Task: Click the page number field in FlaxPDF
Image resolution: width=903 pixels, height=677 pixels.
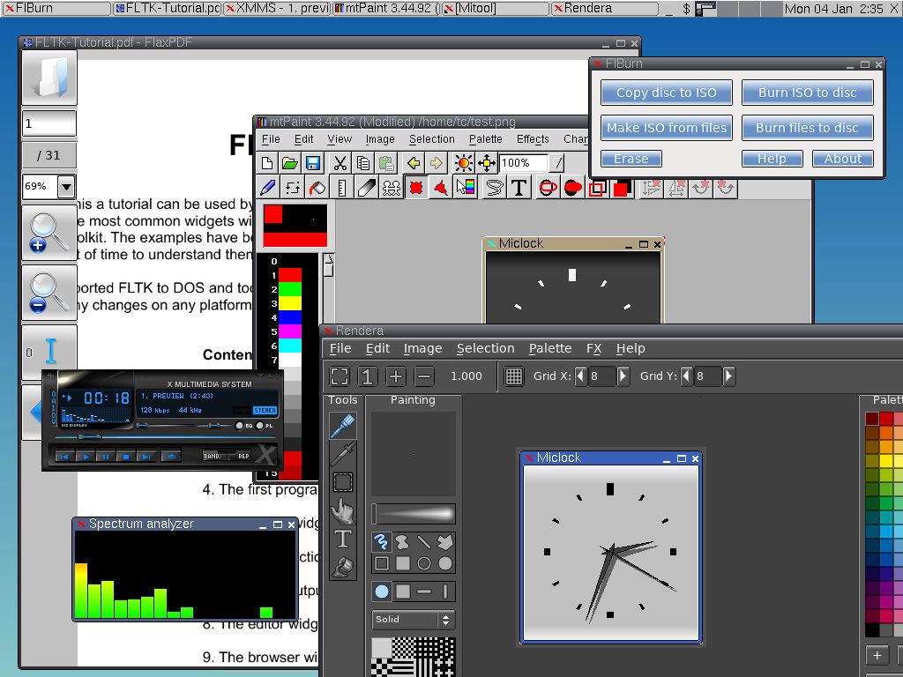Action: 49,123
